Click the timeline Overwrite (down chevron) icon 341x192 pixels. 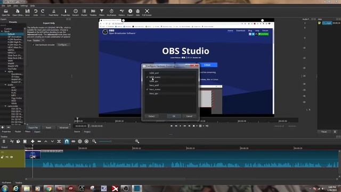pos(52,141)
